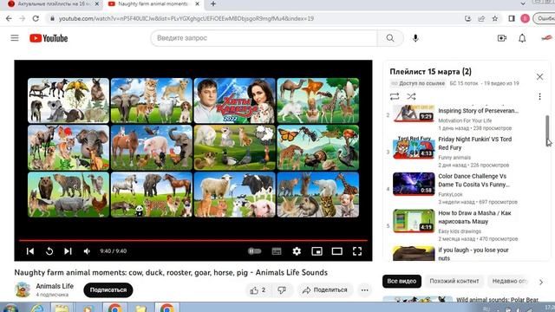The image size is (555, 312).
Task: Open Animals Life channel avatar
Action: 23,289
